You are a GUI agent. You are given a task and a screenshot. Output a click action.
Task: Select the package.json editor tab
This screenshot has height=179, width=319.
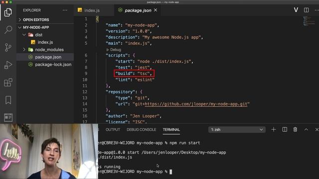(138, 10)
